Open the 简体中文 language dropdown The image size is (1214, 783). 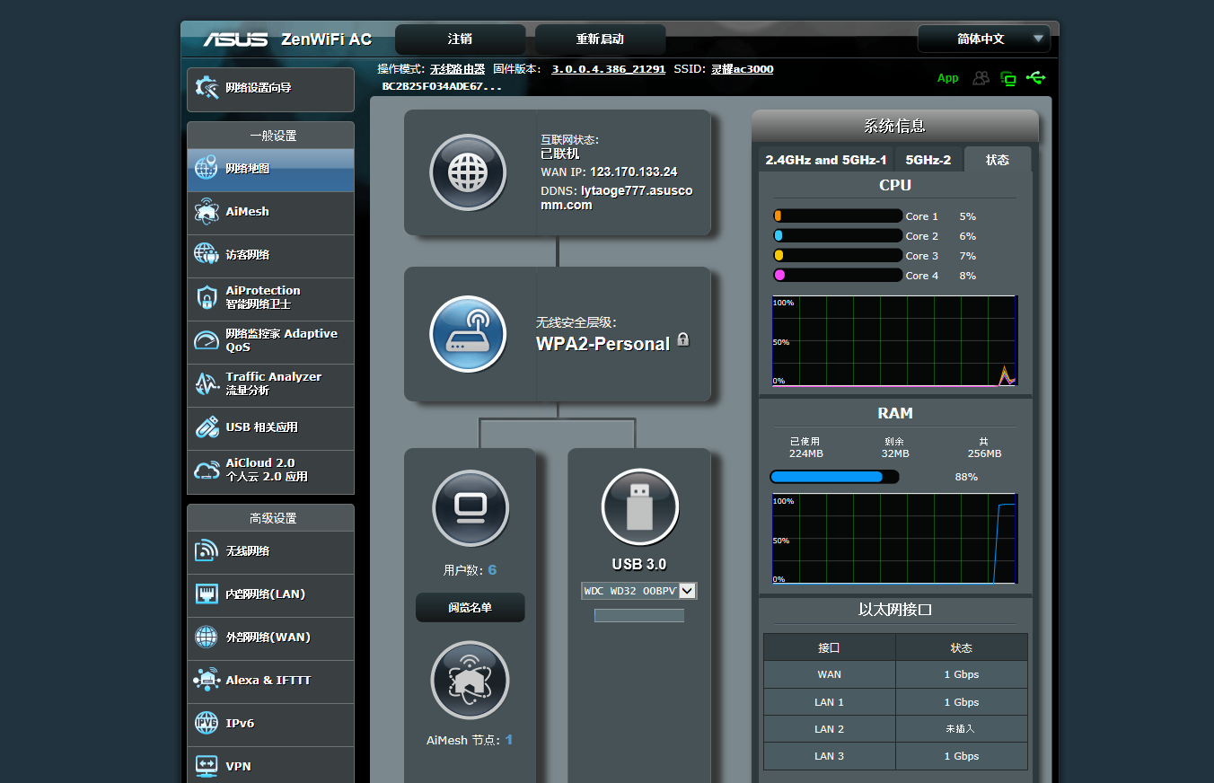pos(983,39)
